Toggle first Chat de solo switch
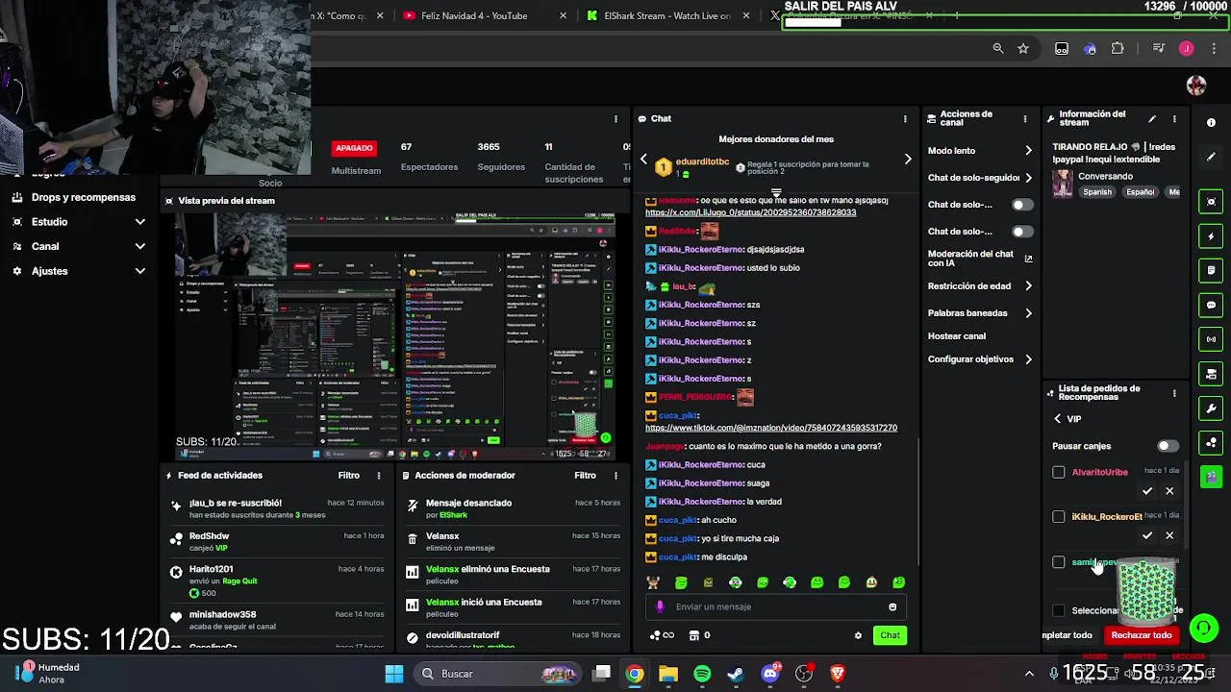Viewport: 1231px width, 692px height. tap(1022, 205)
